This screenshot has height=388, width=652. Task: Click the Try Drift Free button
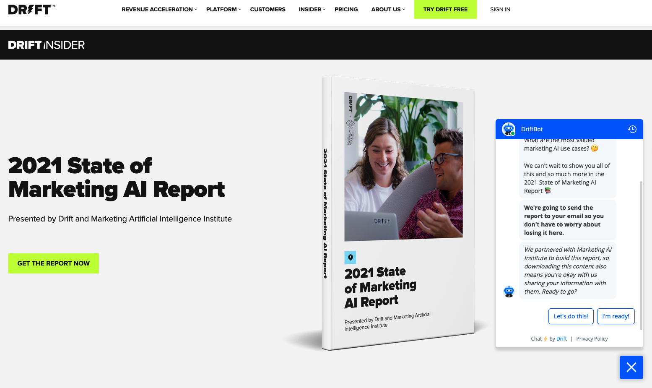click(445, 9)
